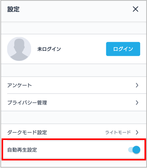This screenshot has width=147, height=168.
Task: Click the 設定 header title
Action: (14, 9)
